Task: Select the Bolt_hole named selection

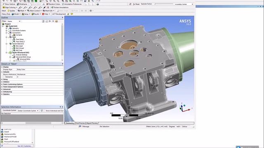Action: pos(19,50)
